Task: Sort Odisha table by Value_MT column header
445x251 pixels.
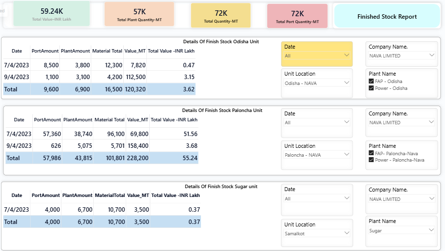Action: pos(135,51)
